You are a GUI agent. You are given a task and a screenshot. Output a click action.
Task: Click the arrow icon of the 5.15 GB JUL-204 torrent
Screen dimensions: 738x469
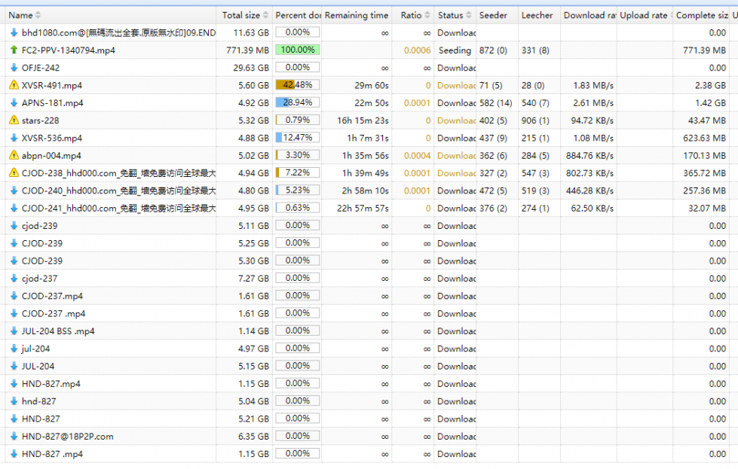click(x=14, y=366)
